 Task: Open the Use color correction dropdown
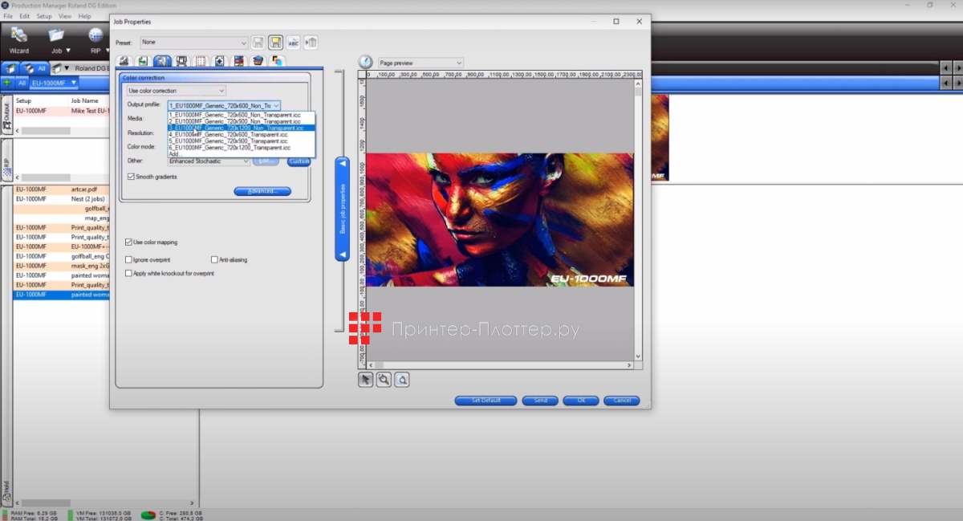click(177, 91)
